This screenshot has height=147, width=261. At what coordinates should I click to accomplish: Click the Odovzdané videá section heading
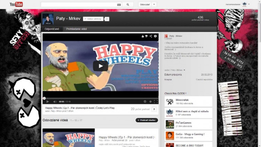coord(55,120)
